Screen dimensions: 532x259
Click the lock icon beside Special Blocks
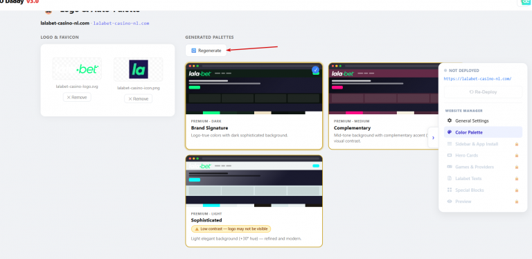click(x=516, y=190)
